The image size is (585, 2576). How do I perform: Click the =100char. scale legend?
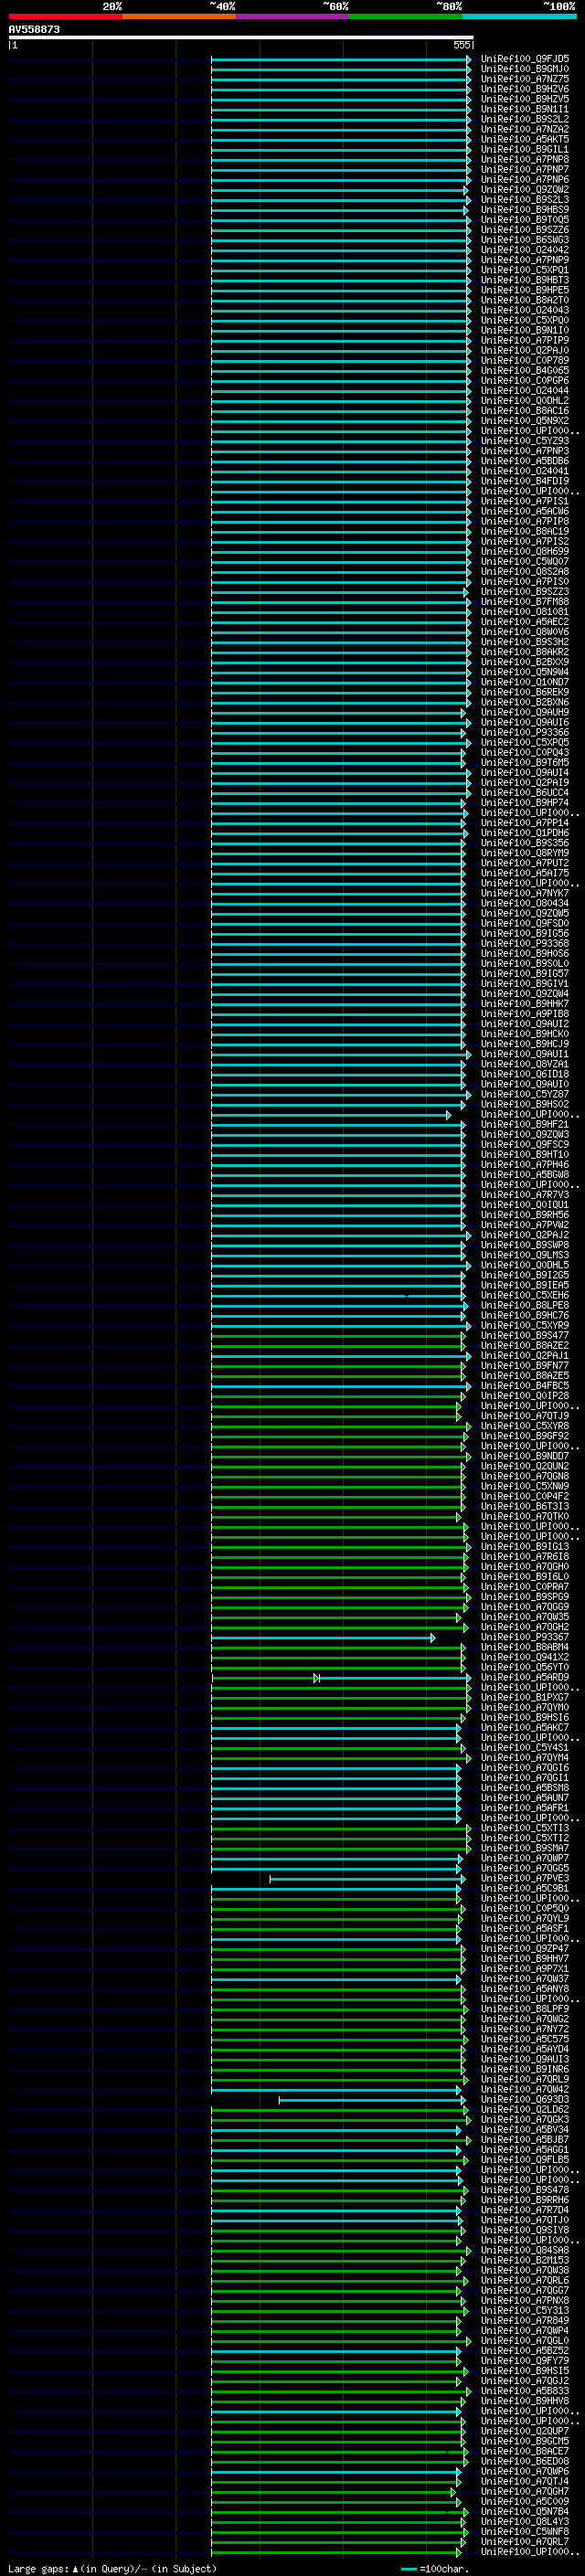coord(435,2568)
